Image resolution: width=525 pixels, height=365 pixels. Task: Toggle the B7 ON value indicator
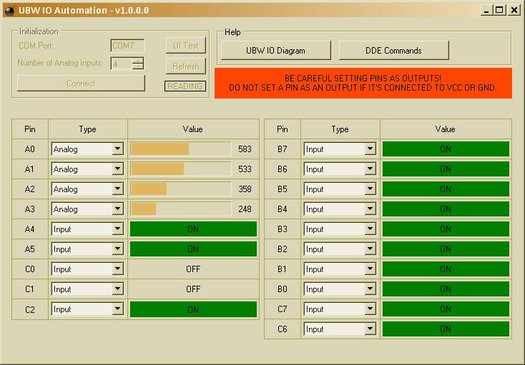(446, 149)
